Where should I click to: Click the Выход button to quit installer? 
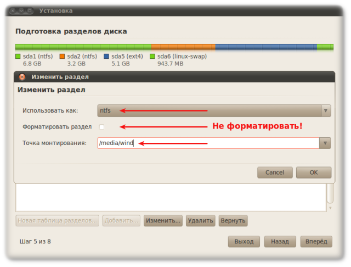click(x=244, y=242)
